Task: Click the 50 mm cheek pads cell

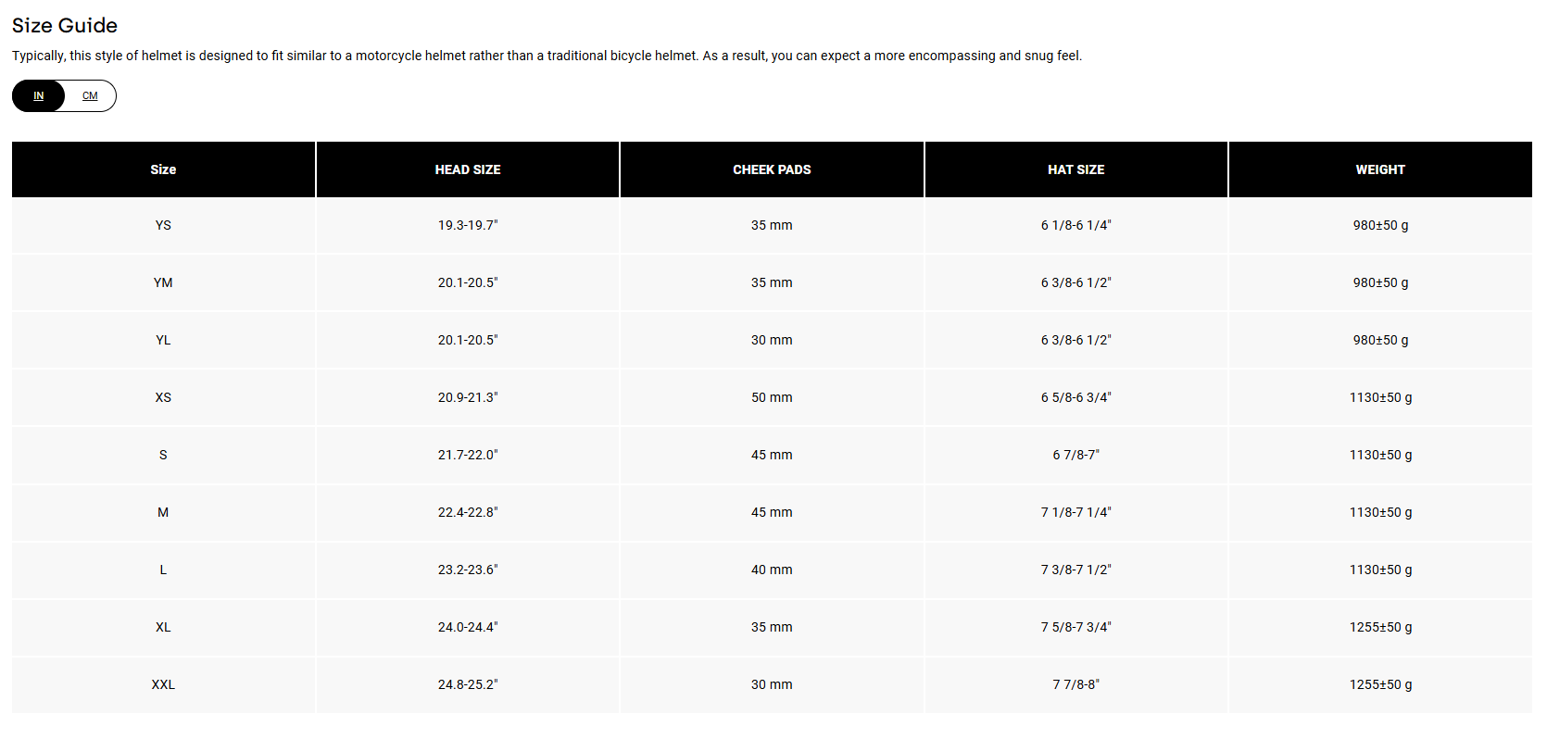Action: coord(772,397)
